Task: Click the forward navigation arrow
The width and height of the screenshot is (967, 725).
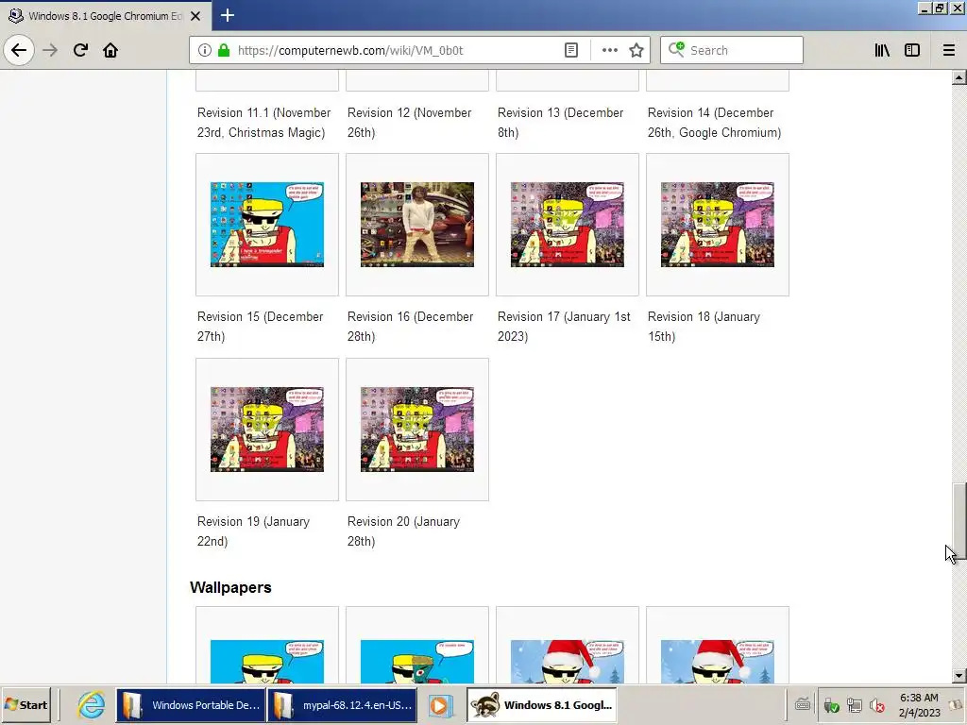Action: (x=50, y=50)
